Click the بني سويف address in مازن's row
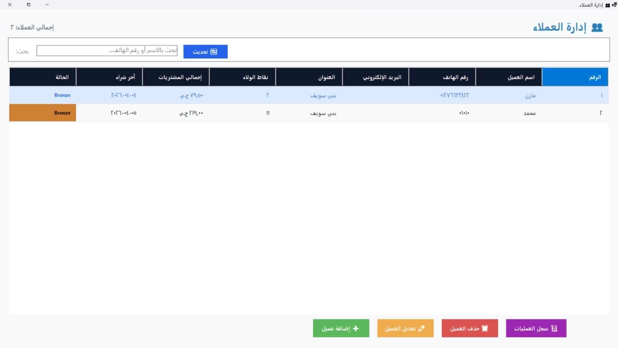Image resolution: width=618 pixels, height=348 pixels. pyautogui.click(x=323, y=96)
